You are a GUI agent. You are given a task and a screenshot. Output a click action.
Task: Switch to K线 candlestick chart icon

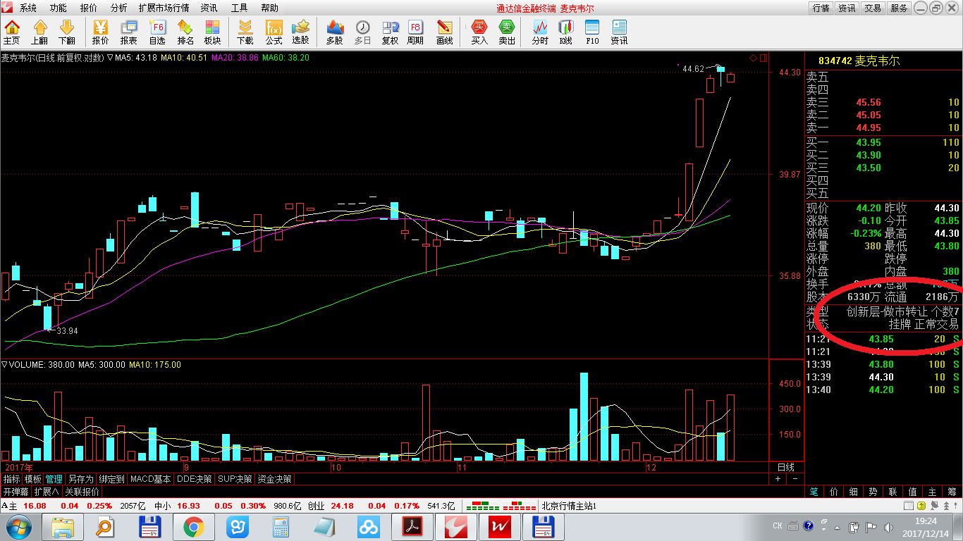click(x=566, y=32)
